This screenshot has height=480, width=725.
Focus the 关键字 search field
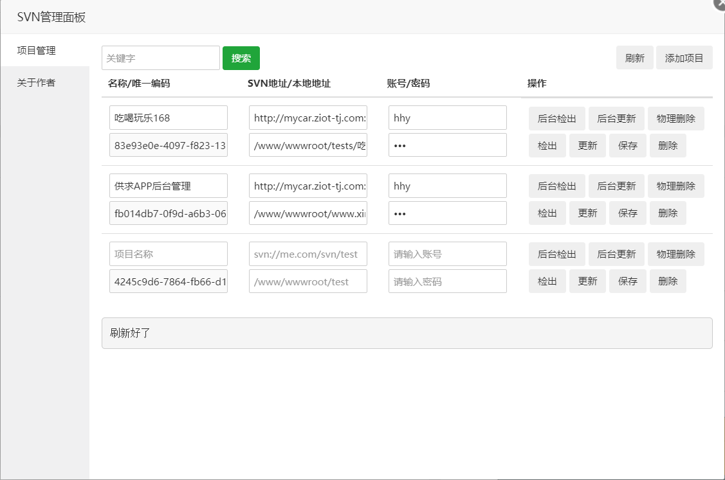[x=160, y=58]
